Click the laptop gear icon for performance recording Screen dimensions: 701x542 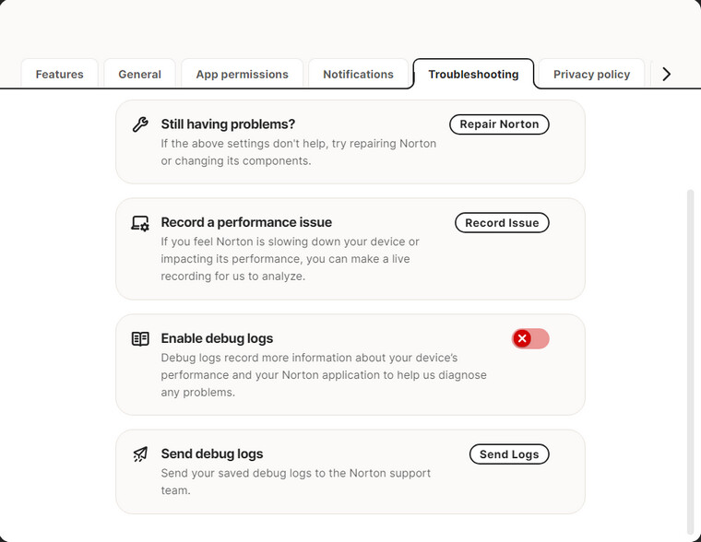(140, 223)
